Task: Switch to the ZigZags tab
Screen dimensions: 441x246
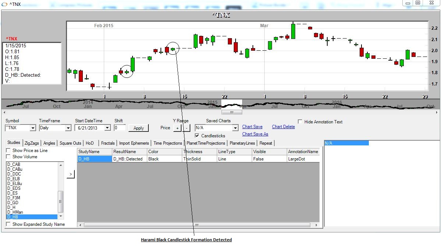Action: click(32, 143)
